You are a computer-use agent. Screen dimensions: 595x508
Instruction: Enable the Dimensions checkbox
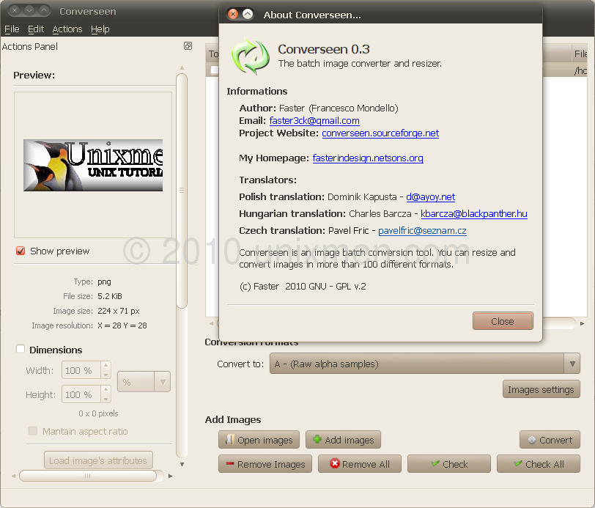[x=21, y=349]
